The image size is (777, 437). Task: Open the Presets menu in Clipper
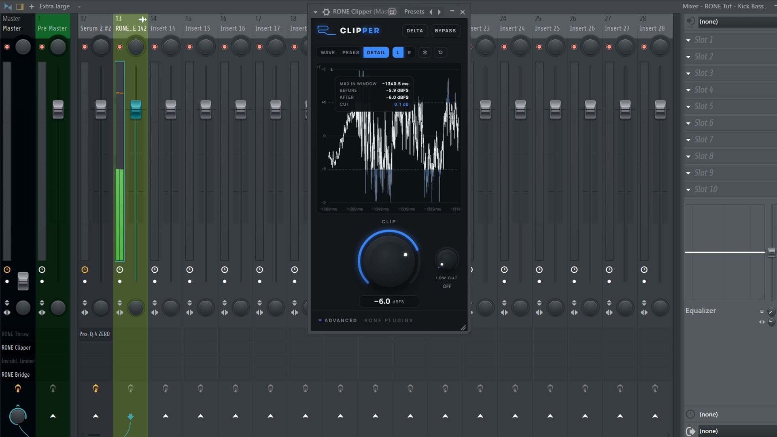pos(414,12)
